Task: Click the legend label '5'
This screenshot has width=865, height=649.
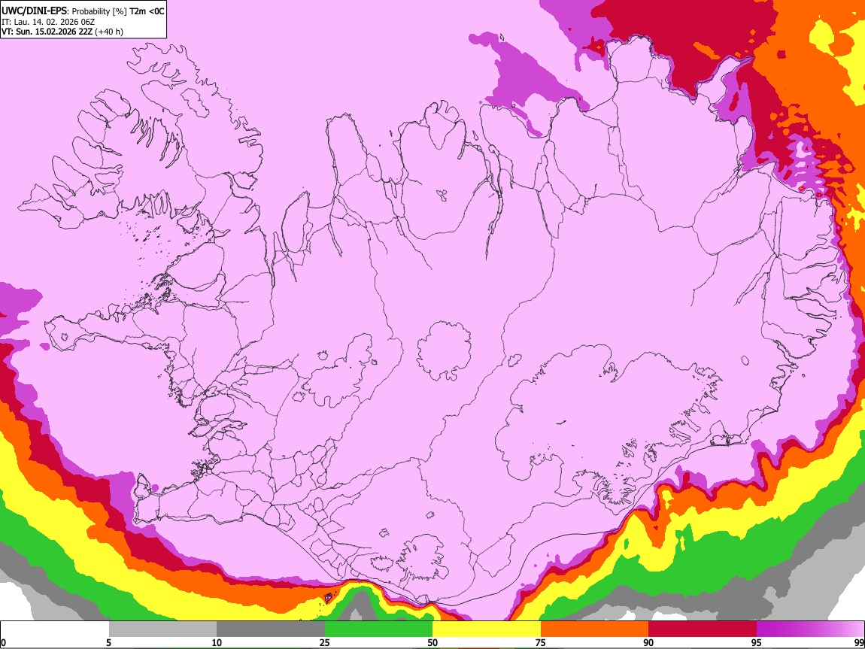Action: pyautogui.click(x=108, y=642)
